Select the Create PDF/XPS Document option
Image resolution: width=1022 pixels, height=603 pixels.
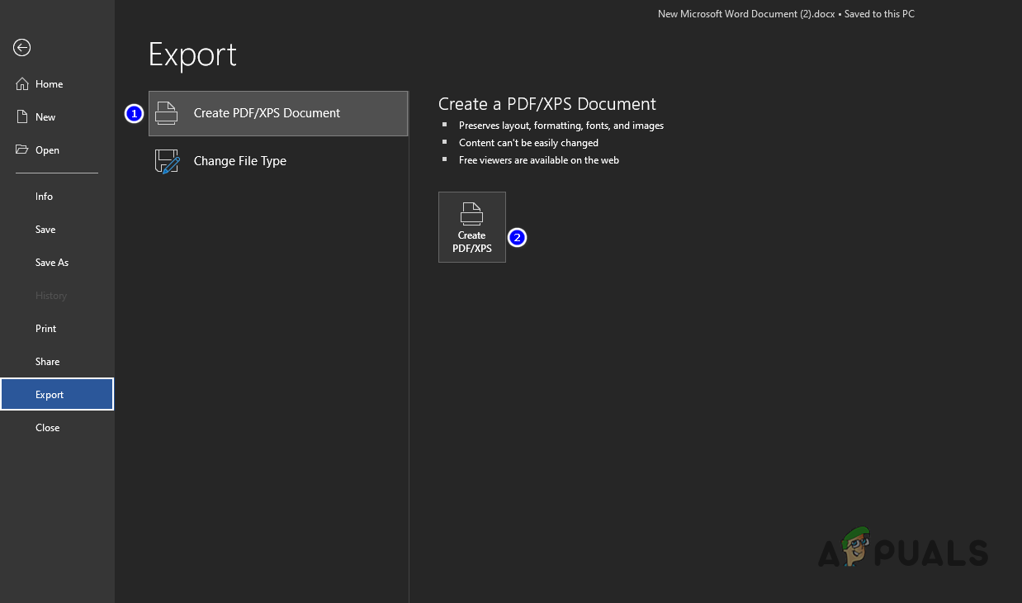[x=278, y=113]
